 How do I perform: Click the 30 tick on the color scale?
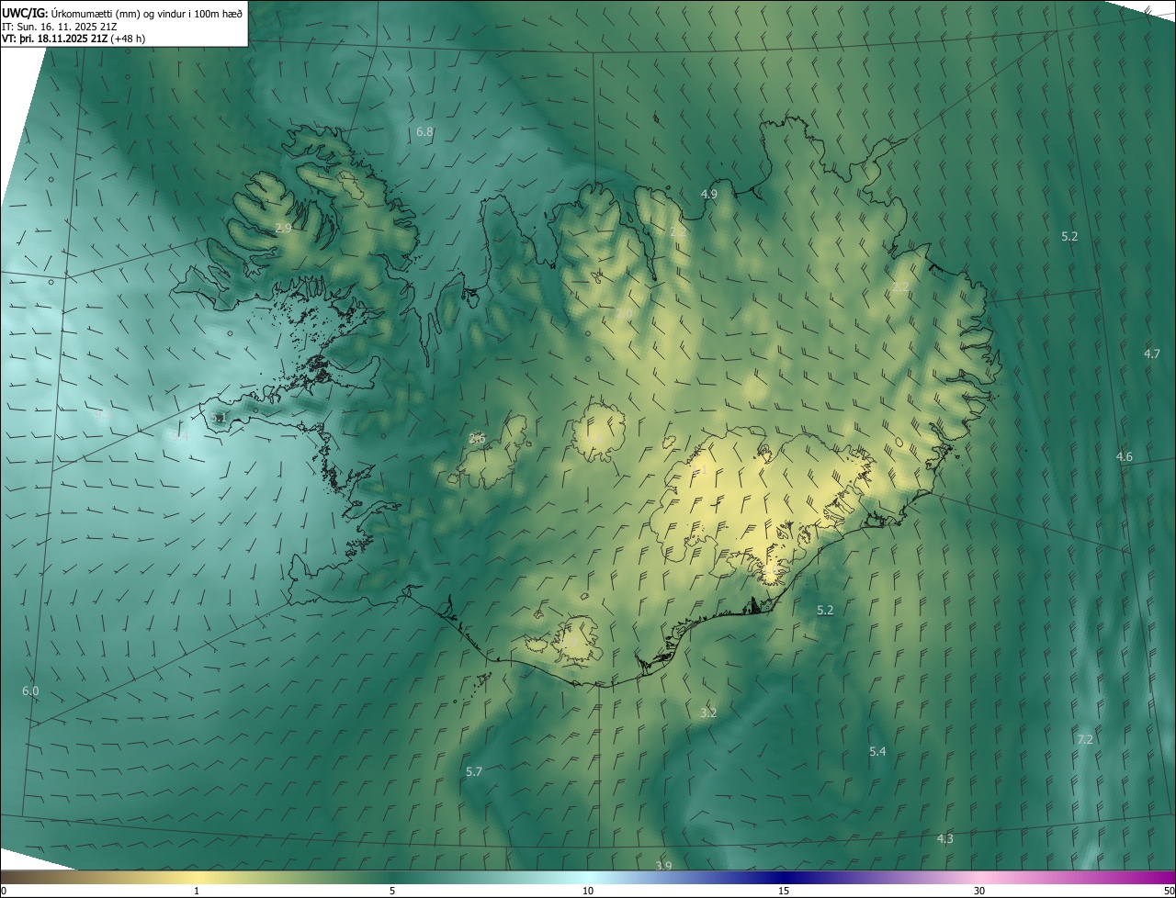tap(979, 891)
